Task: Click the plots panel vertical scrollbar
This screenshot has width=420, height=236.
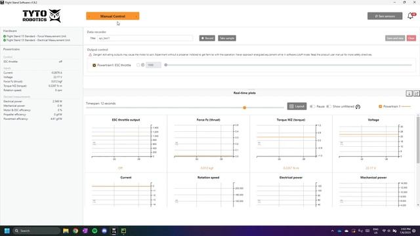Action: [x=418, y=140]
